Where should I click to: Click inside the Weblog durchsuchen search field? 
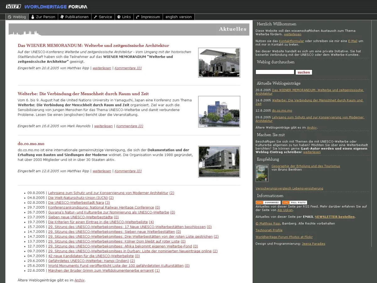click(x=275, y=72)
